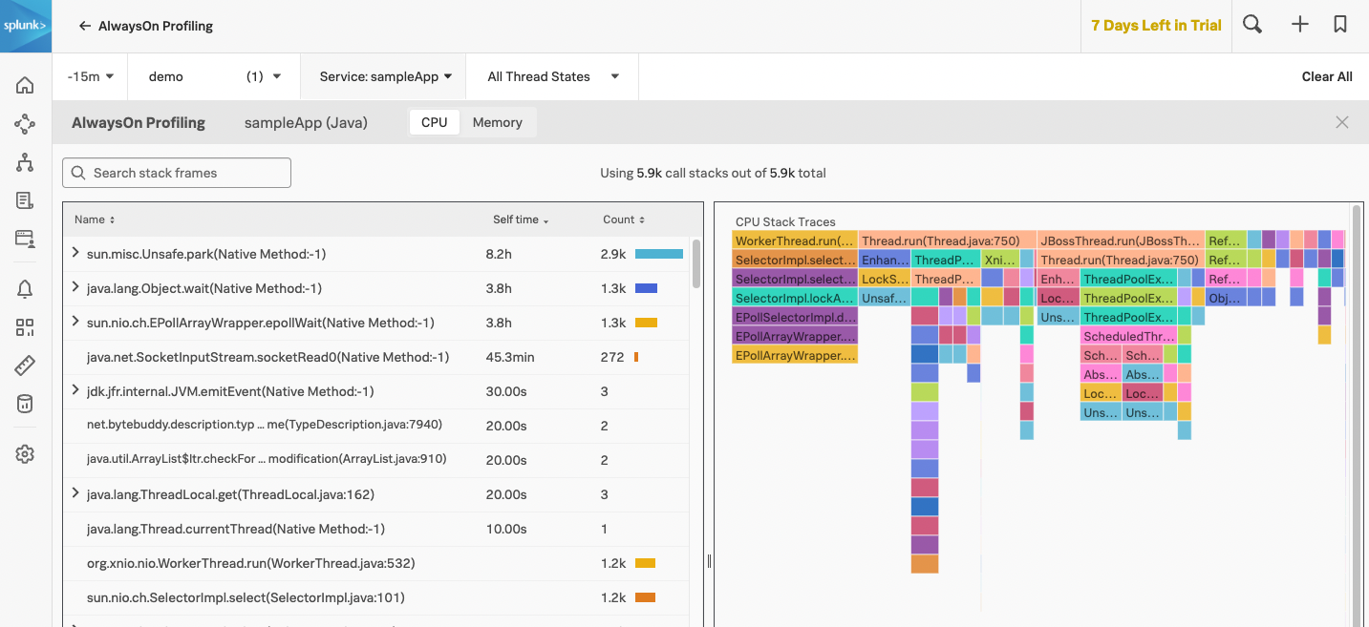The width and height of the screenshot is (1369, 627).
Task: Open the Dashboards grid sidebar icon
Action: (x=25, y=327)
